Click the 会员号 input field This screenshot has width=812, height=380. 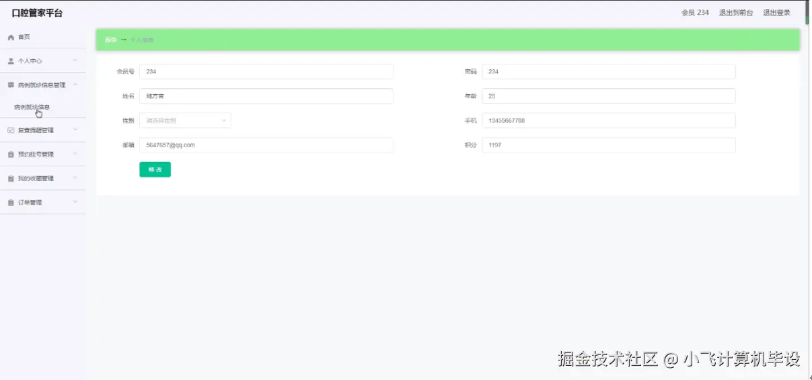pos(266,71)
